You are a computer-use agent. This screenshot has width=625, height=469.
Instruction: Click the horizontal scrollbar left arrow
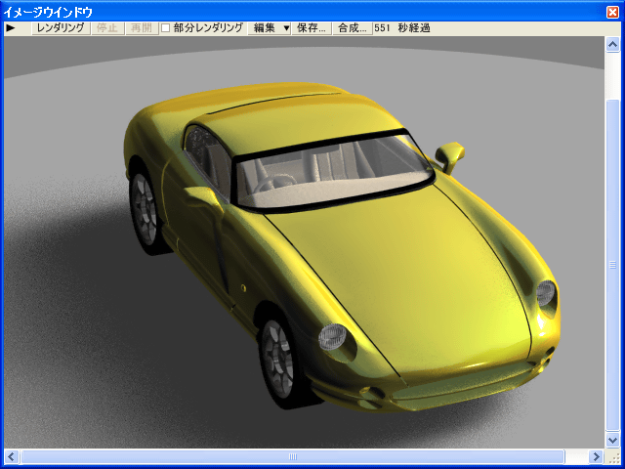point(11,456)
